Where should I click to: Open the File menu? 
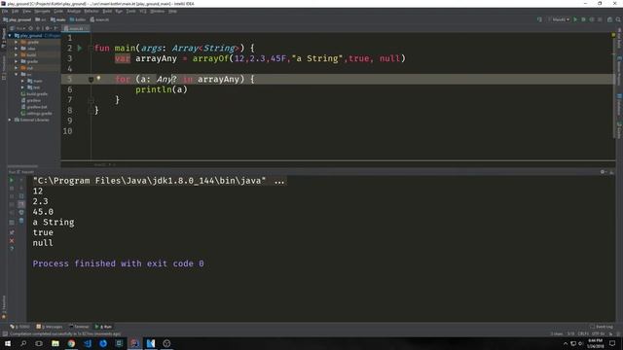click(5, 11)
